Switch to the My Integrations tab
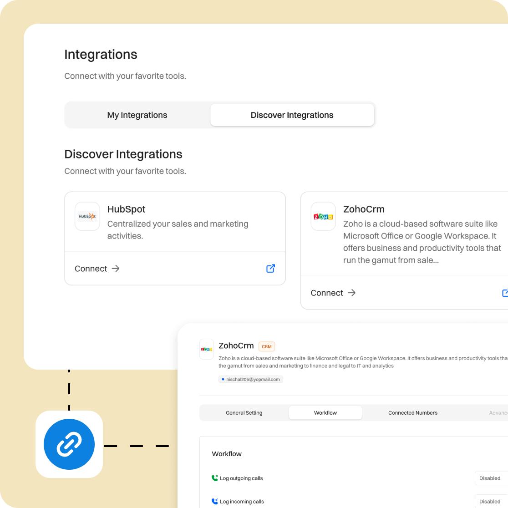Screen dimensions: 508x508 [x=137, y=115]
